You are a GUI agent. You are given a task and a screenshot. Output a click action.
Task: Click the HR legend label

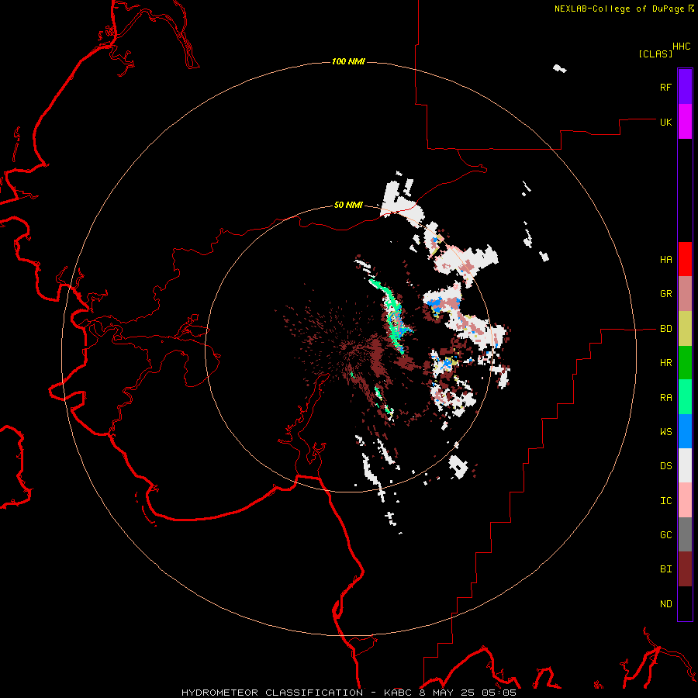point(665,363)
